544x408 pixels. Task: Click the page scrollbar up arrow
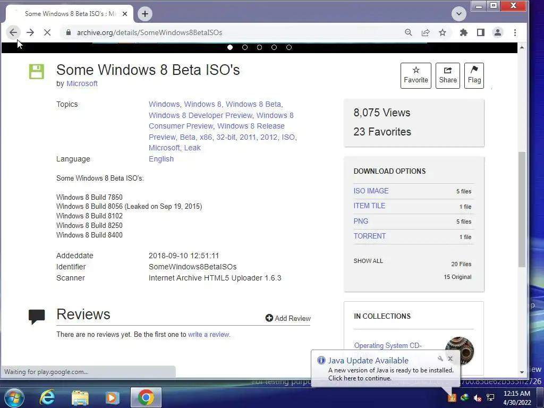pyautogui.click(x=522, y=47)
